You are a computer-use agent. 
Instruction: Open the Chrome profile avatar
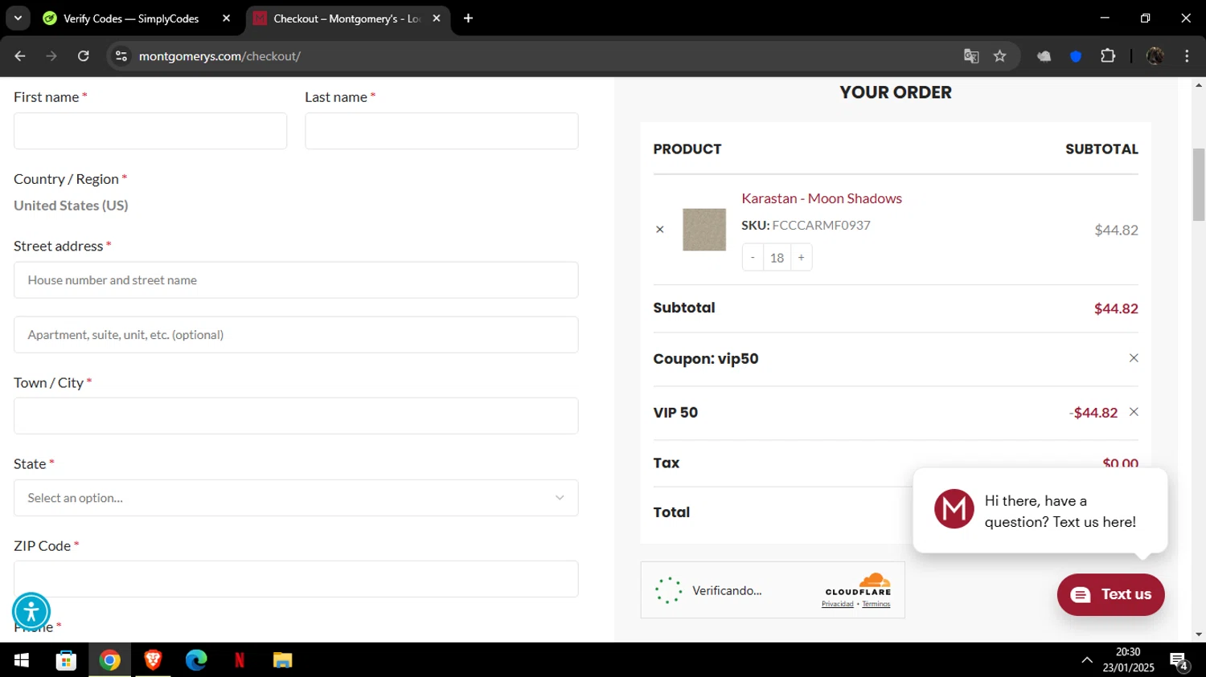point(1155,56)
